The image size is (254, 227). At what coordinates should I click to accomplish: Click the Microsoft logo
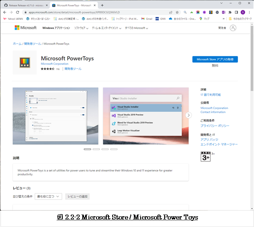tap(26, 28)
